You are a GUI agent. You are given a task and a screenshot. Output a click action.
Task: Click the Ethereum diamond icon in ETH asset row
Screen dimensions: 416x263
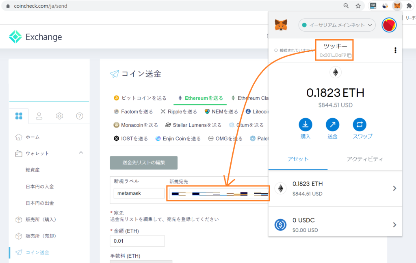(x=280, y=188)
